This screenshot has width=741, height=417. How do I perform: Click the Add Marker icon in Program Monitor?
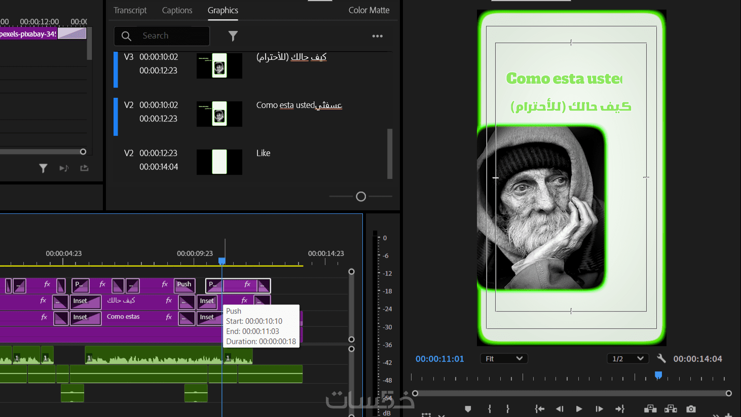pyautogui.click(x=468, y=409)
